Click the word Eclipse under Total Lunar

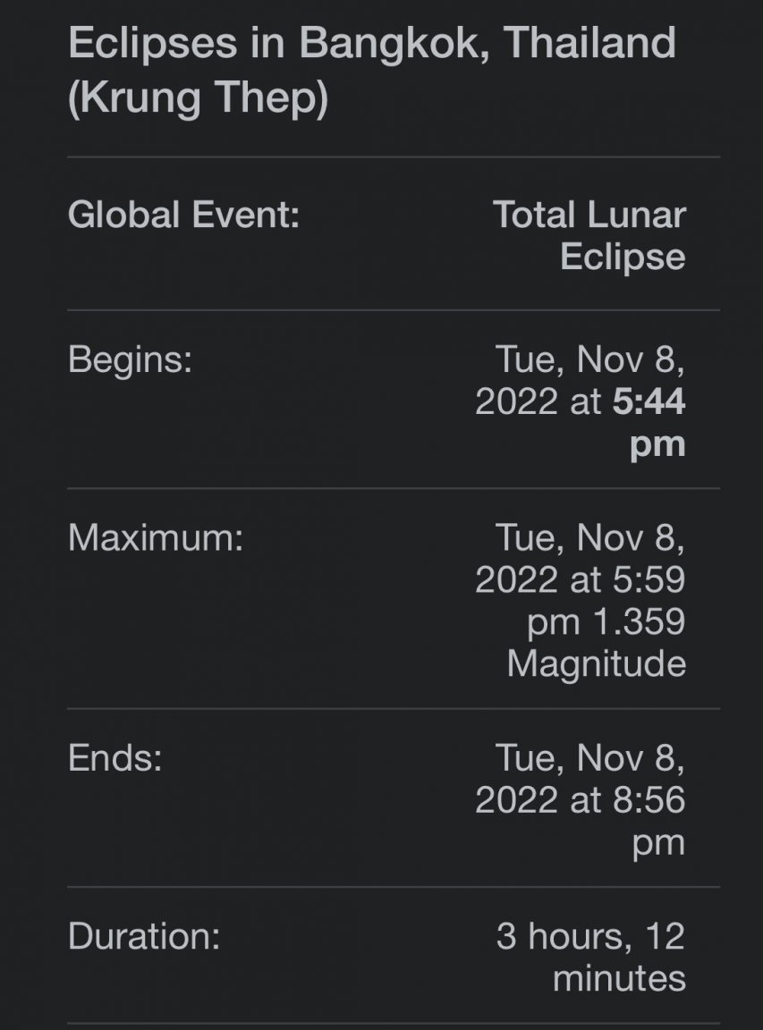tap(623, 257)
